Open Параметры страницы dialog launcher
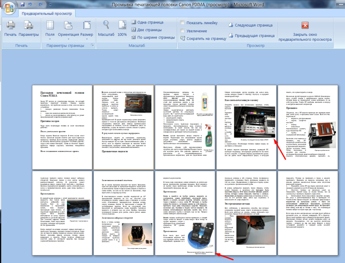The height and width of the screenshot is (263, 345). 92,45
